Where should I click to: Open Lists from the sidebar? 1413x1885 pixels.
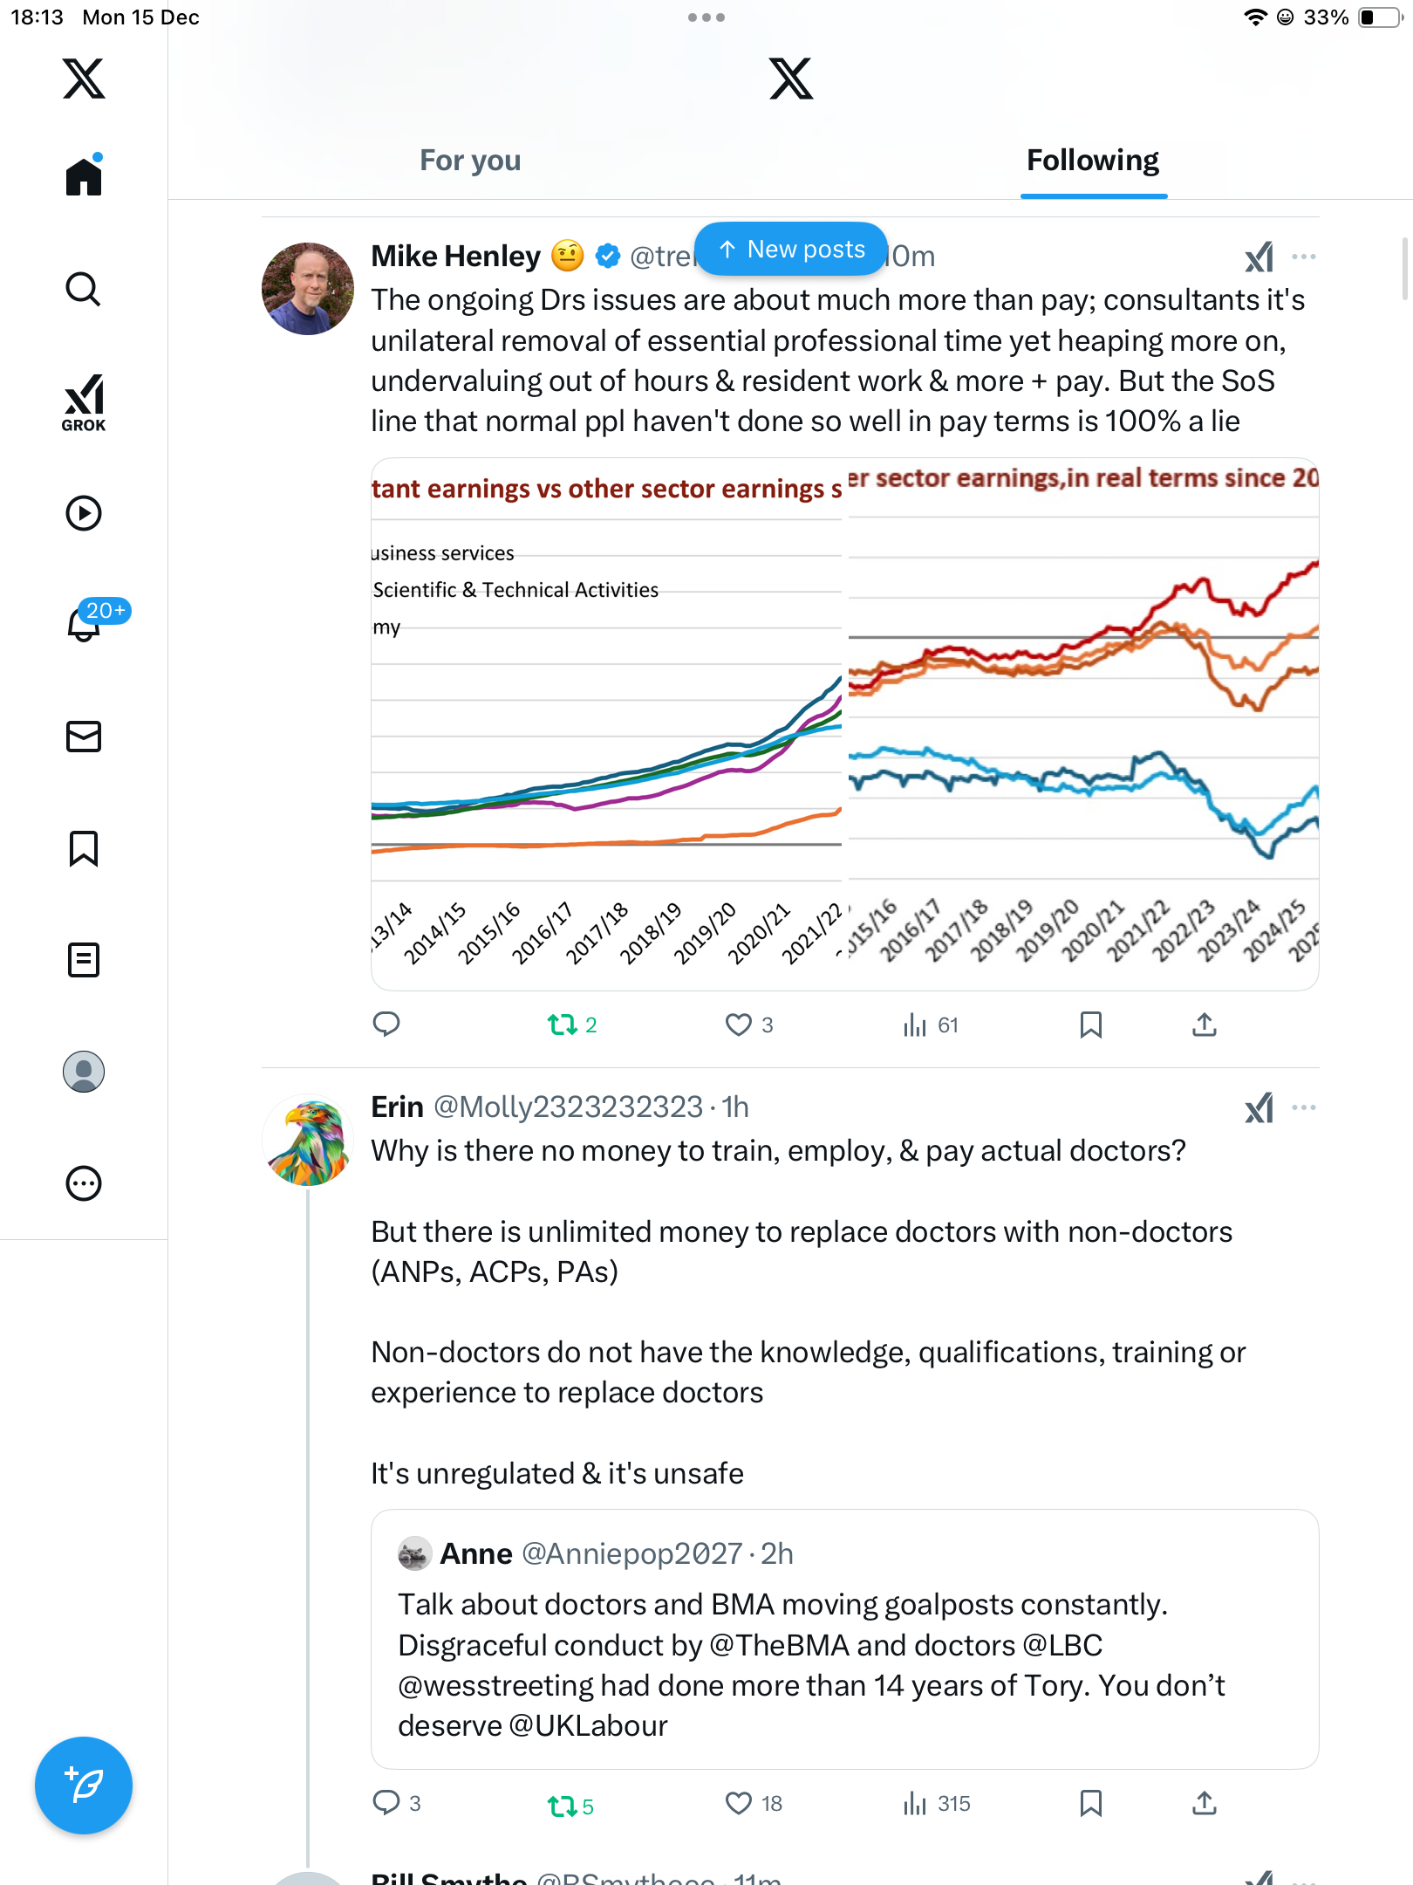click(84, 960)
